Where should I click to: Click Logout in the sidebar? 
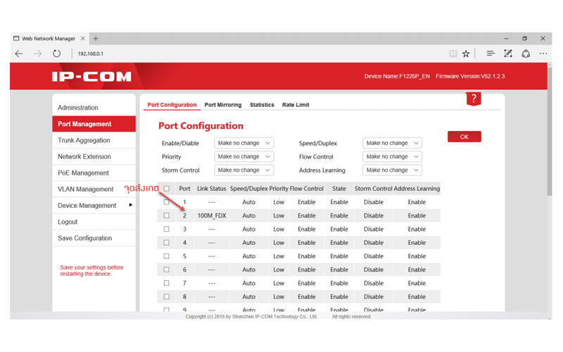coord(94,222)
